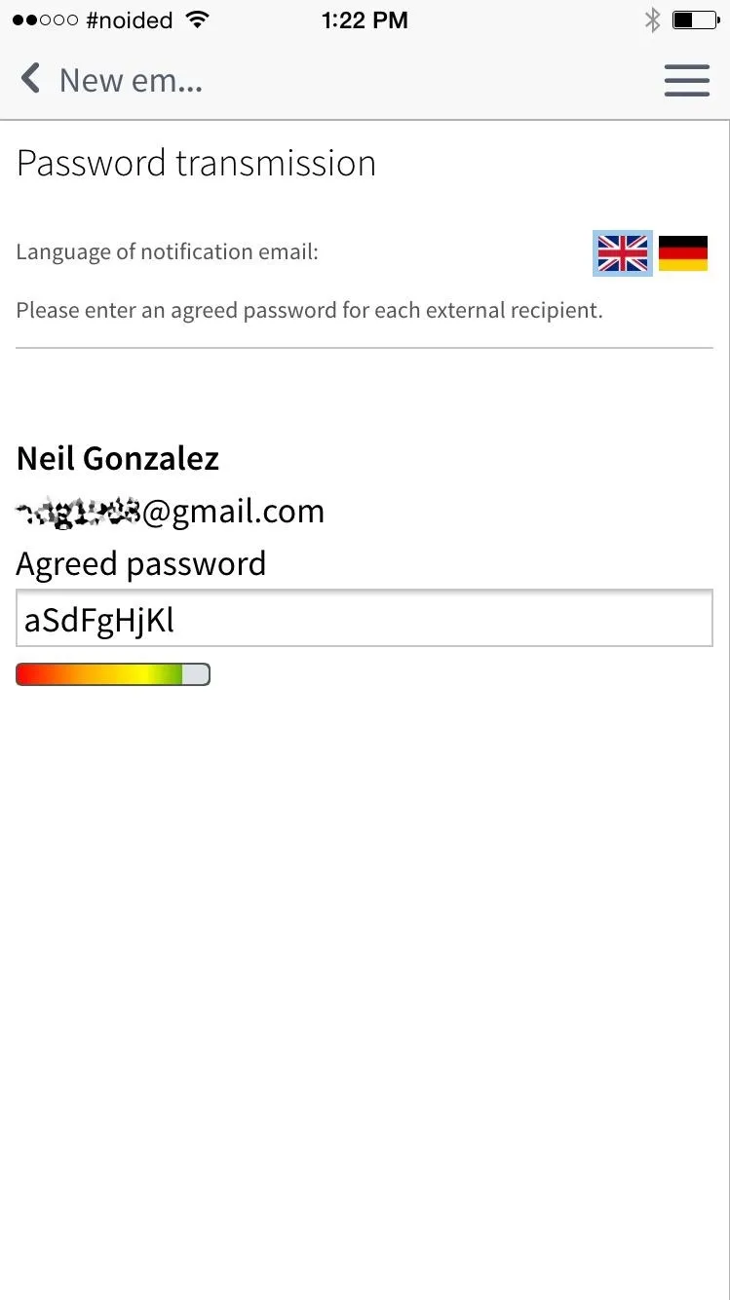Image resolution: width=730 pixels, height=1300 pixels.
Task: Tap the 1:22 PM clock
Action: click(x=365, y=20)
